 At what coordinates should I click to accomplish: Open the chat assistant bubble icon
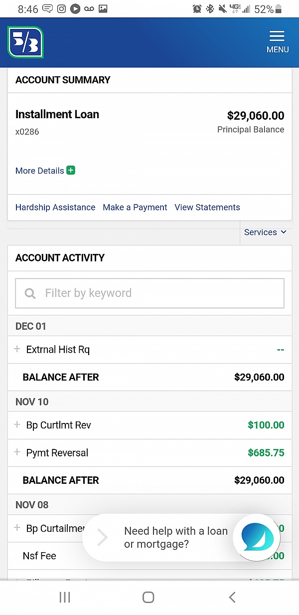pos(257,537)
